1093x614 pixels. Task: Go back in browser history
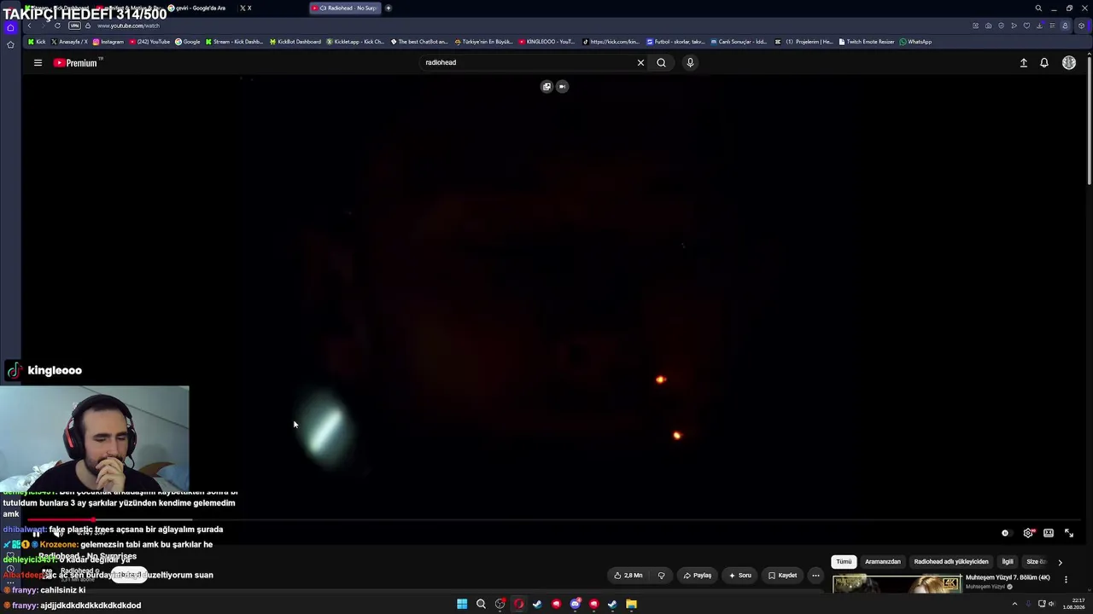(29, 26)
